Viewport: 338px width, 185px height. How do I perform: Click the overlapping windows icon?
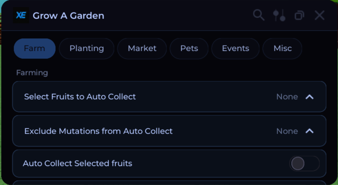299,15
